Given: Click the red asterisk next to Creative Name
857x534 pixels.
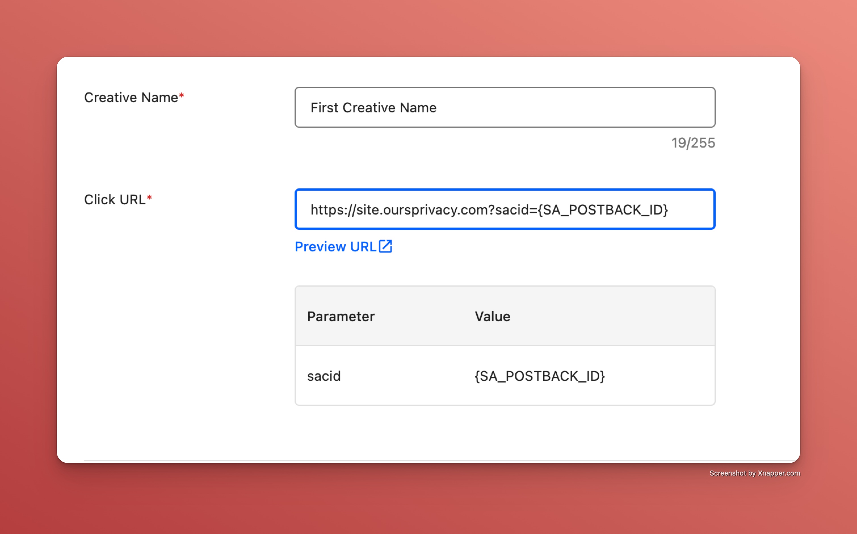Looking at the screenshot, I should coord(182,95).
